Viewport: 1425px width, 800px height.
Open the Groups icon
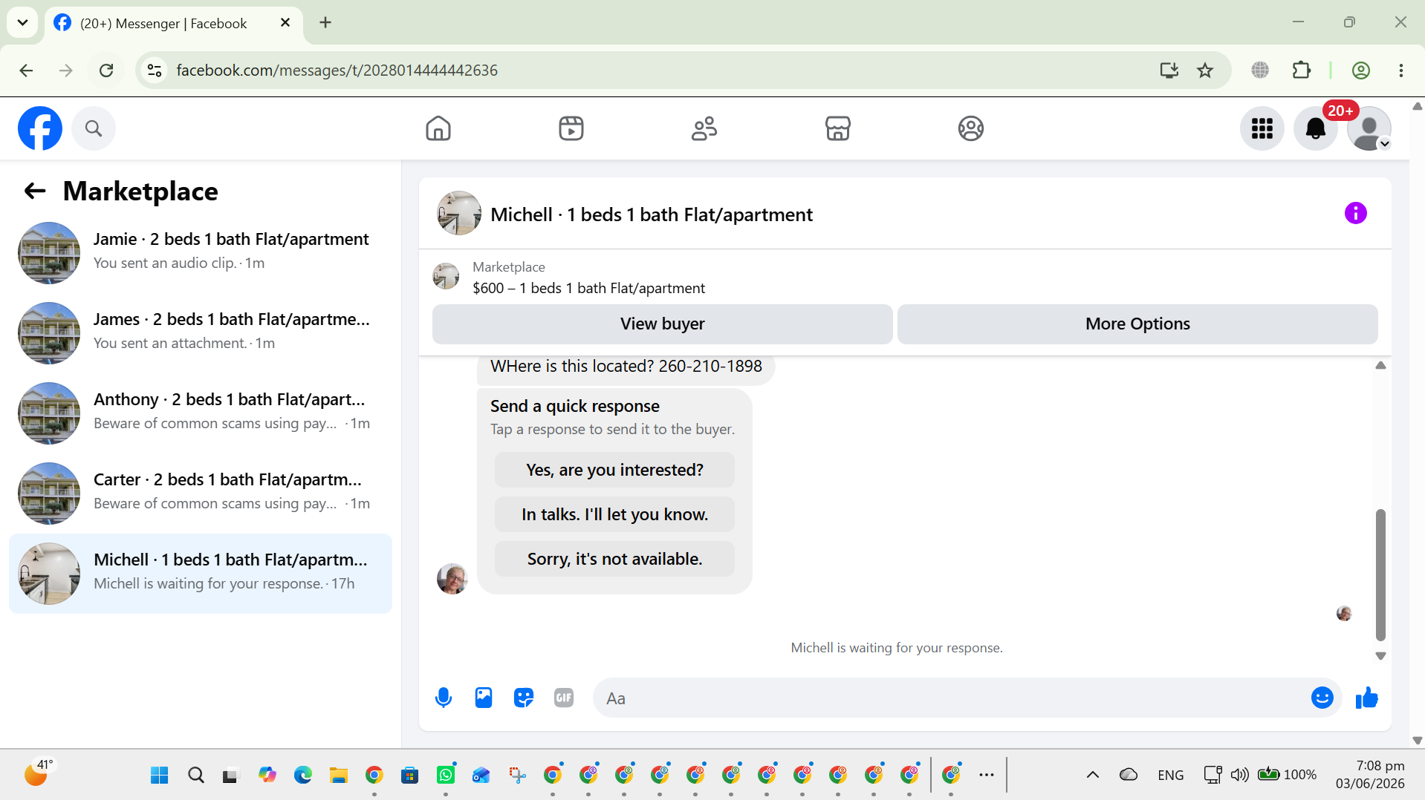[x=971, y=128]
